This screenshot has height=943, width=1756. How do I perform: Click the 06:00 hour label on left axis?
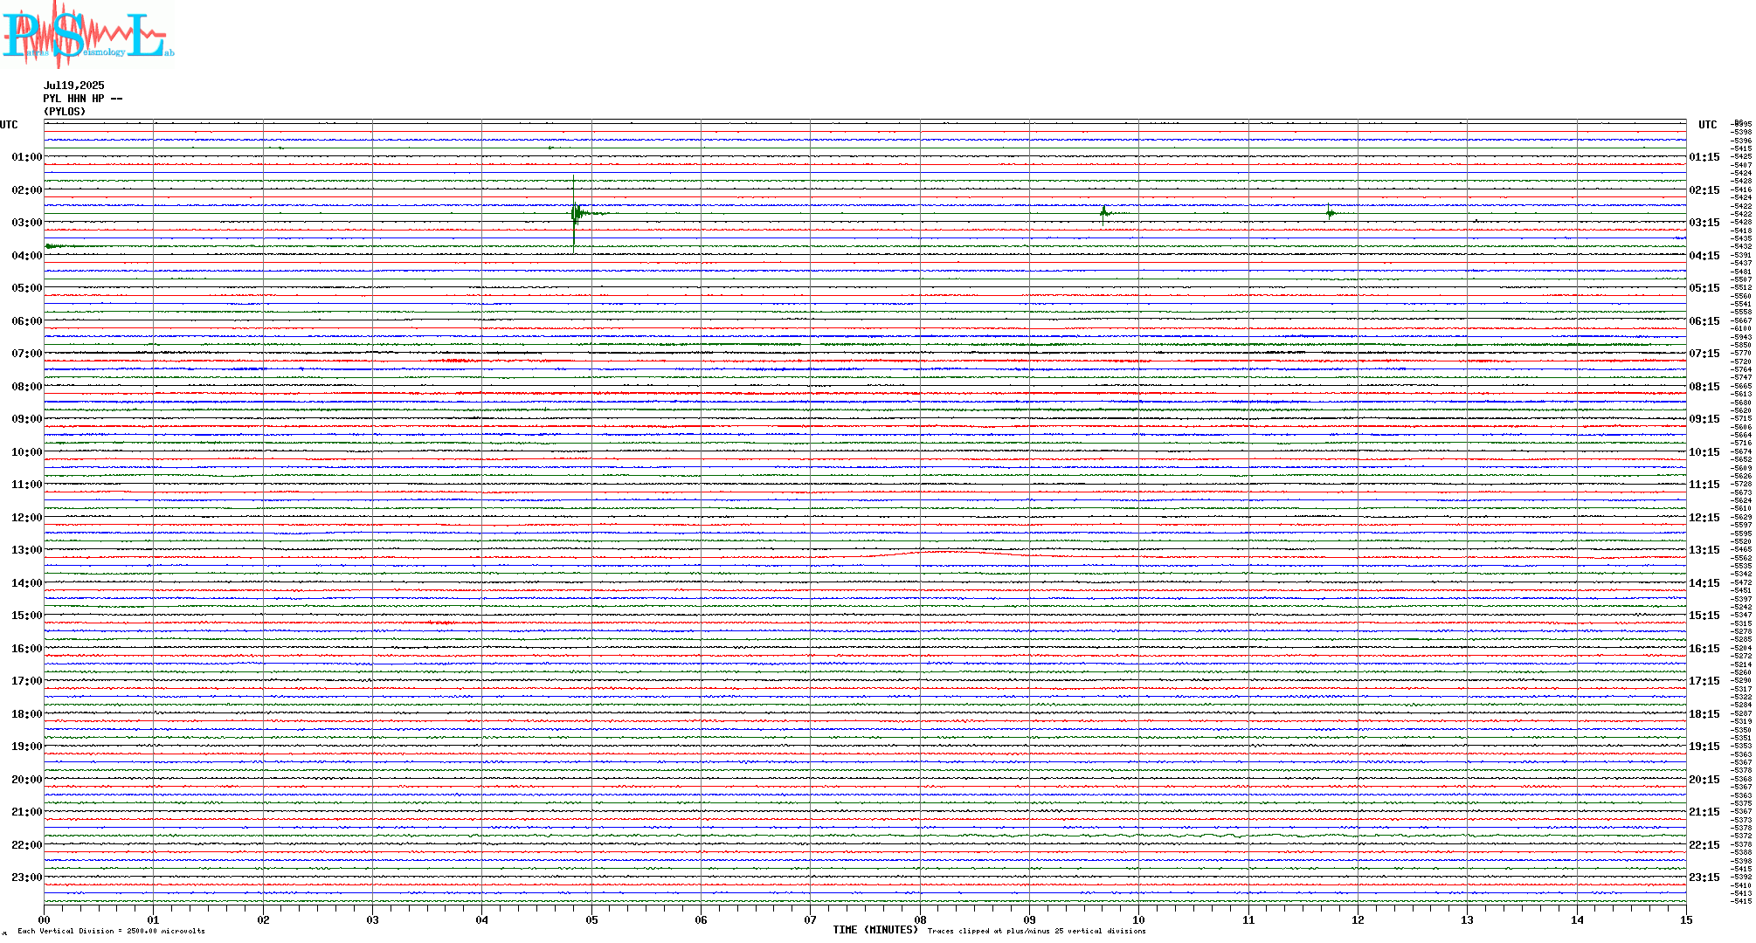coord(27,321)
